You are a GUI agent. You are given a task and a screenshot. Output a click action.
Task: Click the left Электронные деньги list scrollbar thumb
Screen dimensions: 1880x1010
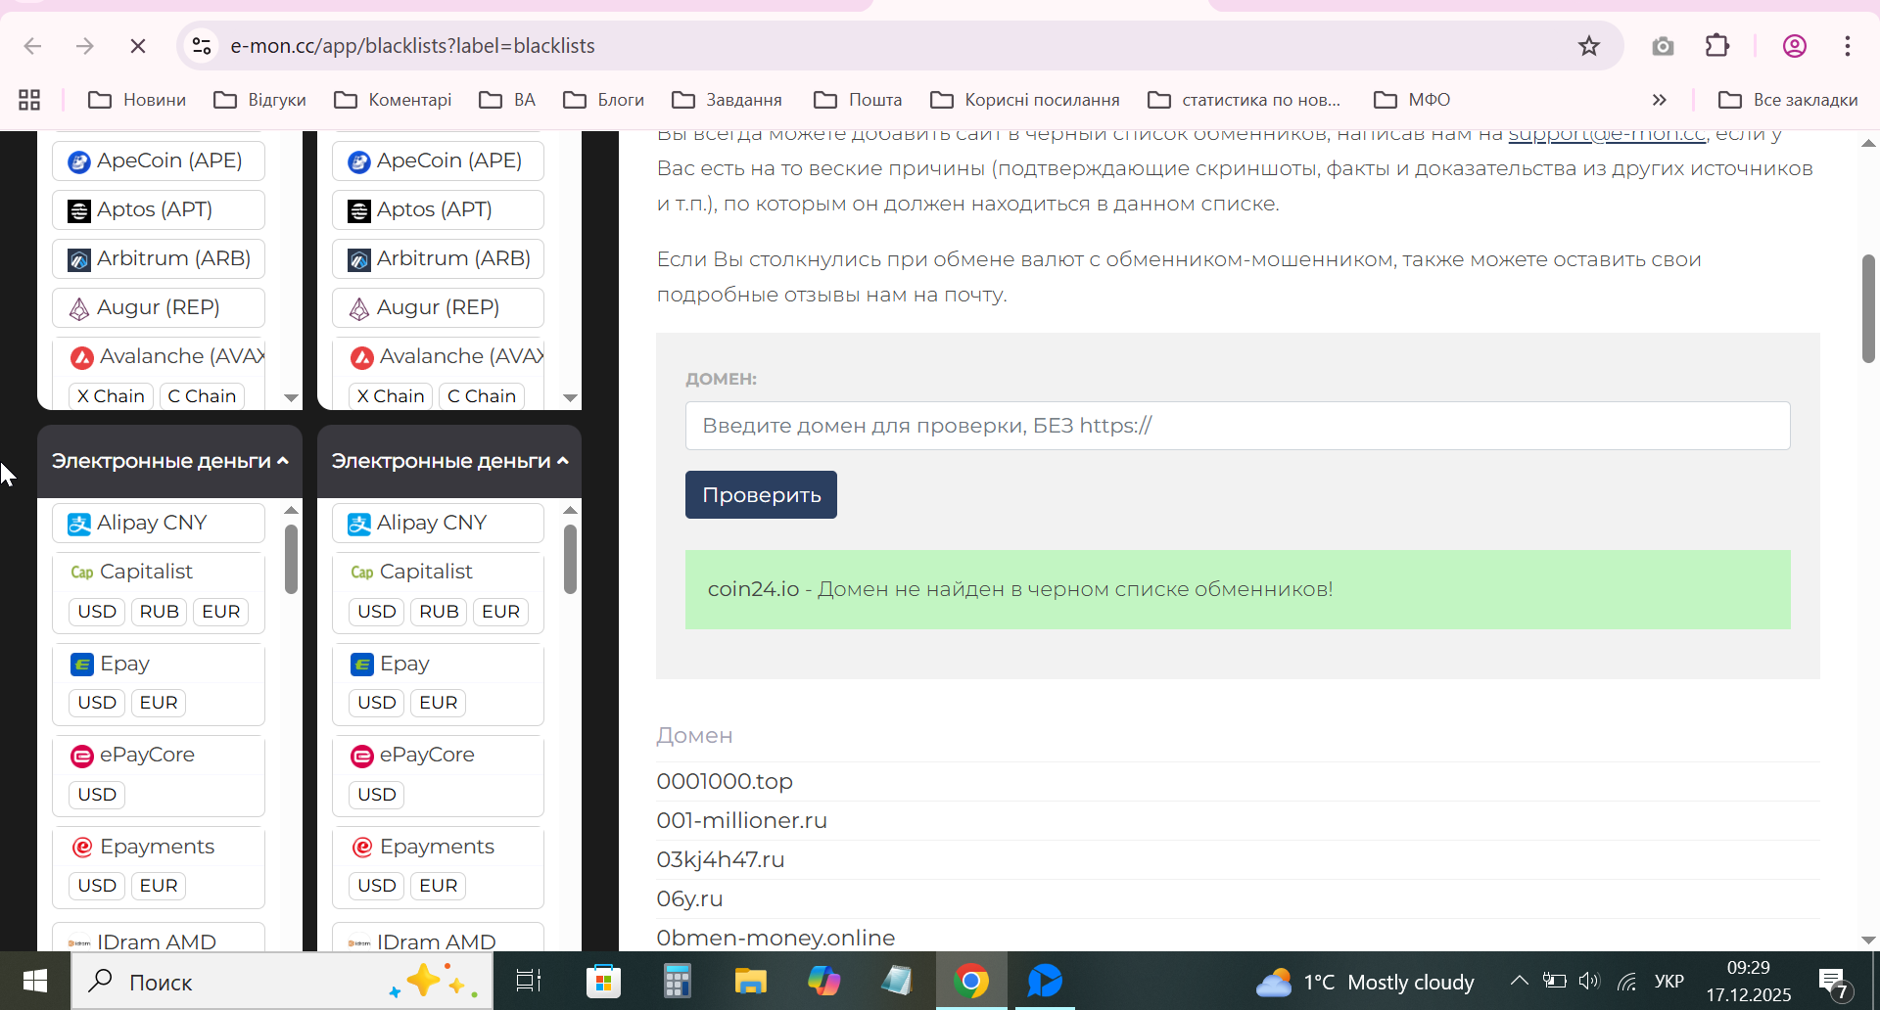[x=291, y=559]
